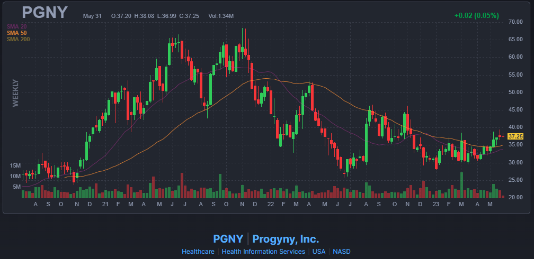Screen dimensions: 534x259
Task: Click the 21 year marker on time axis
Action: (105, 204)
